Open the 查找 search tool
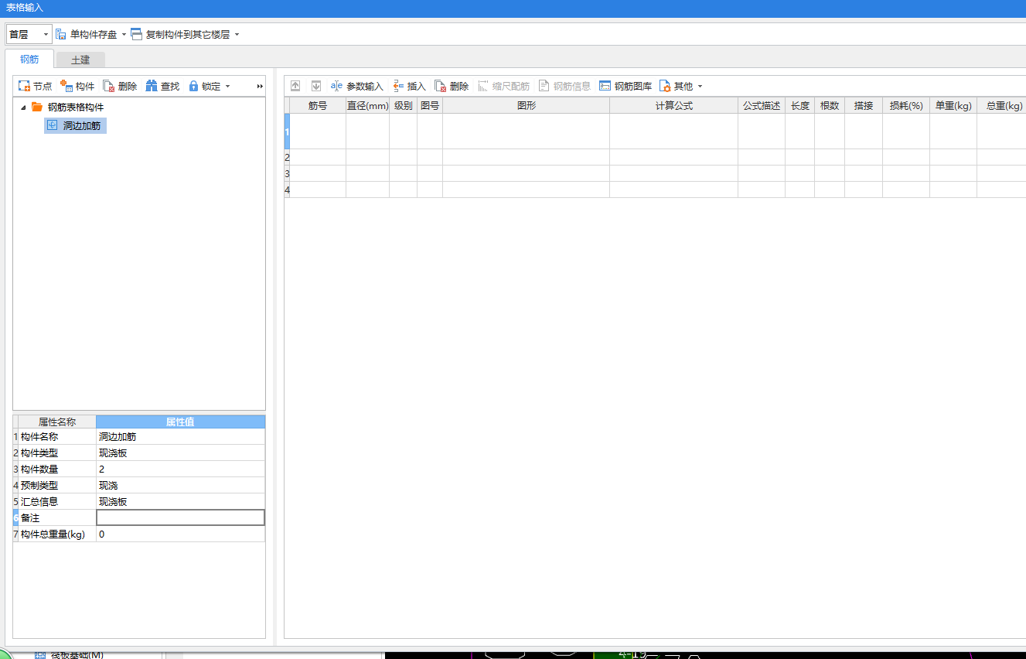 162,86
